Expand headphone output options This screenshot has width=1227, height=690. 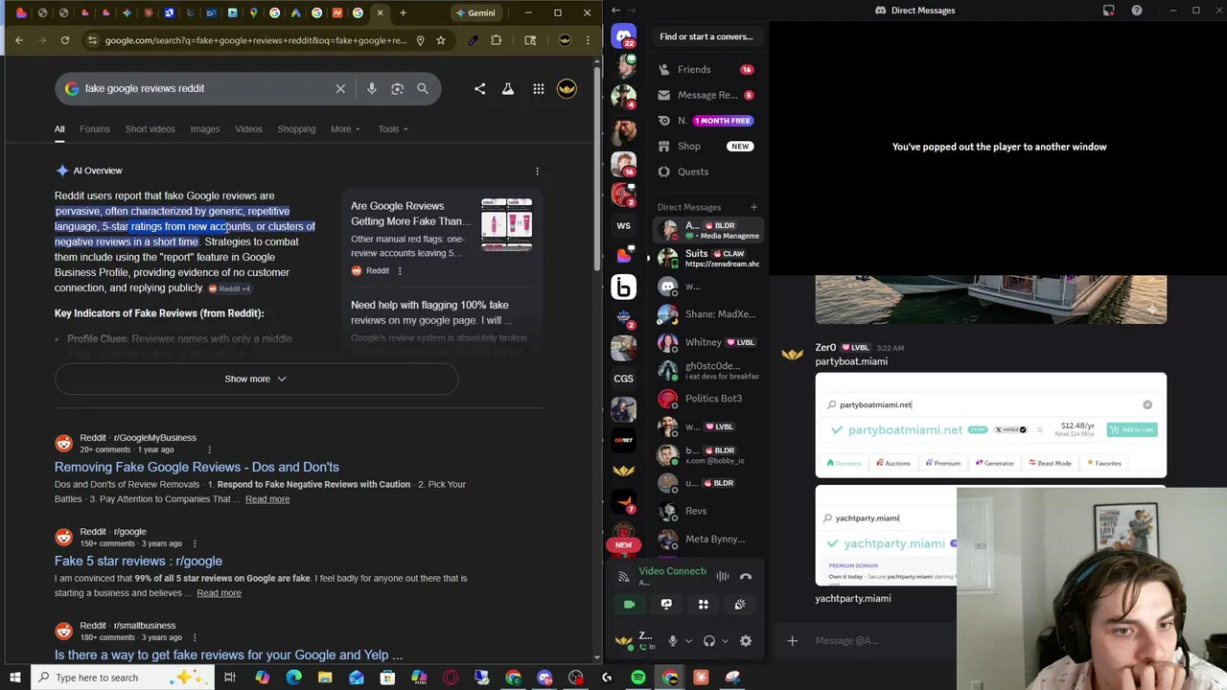click(726, 641)
